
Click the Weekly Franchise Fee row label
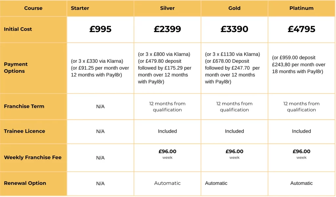tap(33, 157)
